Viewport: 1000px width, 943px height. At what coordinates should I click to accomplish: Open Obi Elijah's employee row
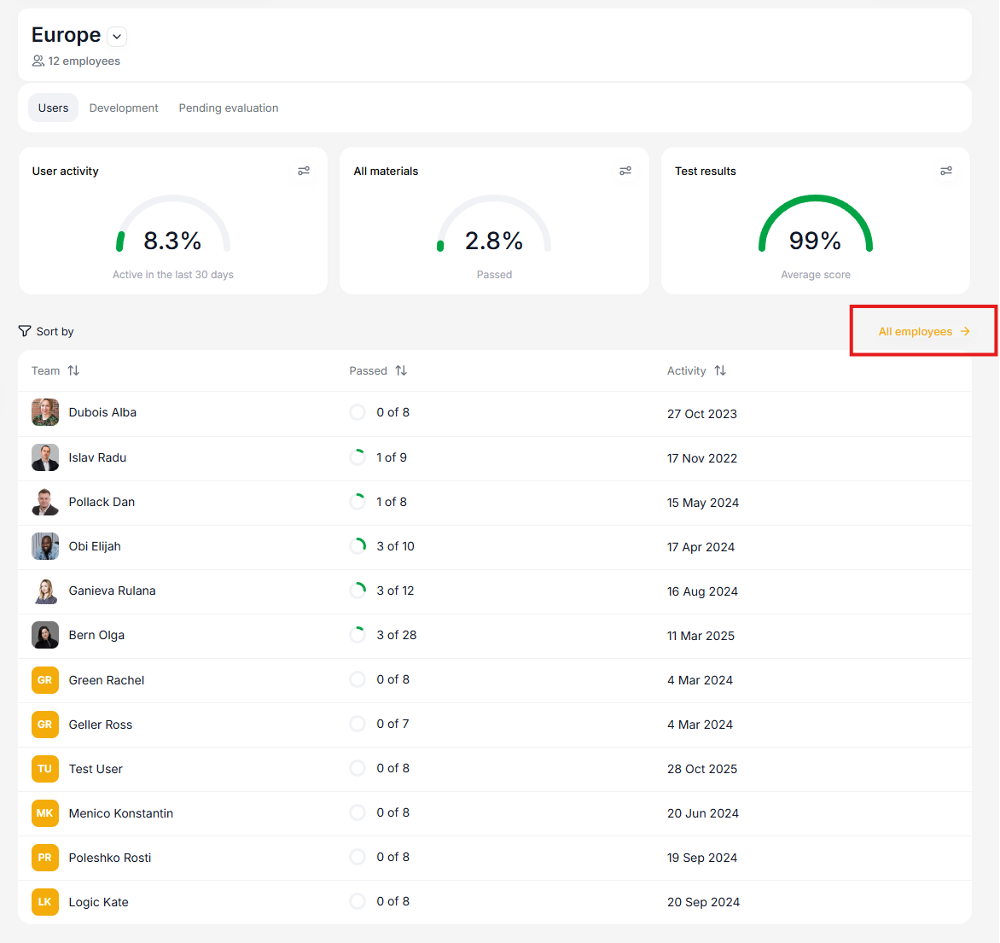point(95,546)
